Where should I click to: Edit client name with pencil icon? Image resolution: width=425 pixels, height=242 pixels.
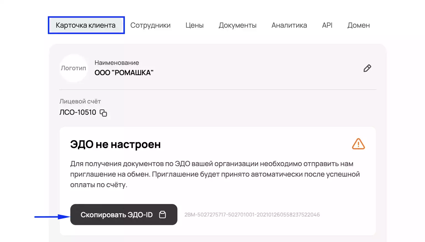click(367, 68)
